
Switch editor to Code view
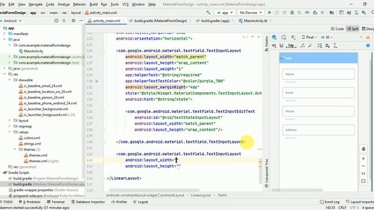(337, 29)
